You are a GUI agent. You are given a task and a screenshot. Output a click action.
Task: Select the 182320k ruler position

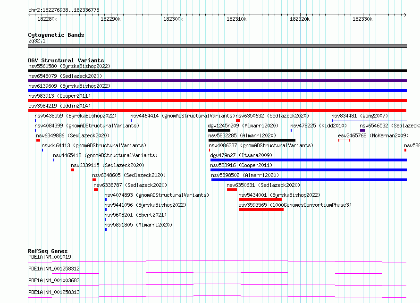(300, 19)
